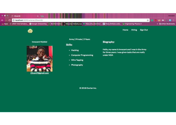Click the © 2018 Durian Inc. footer
Viewport: 176px width, 125px height.
tap(88, 88)
